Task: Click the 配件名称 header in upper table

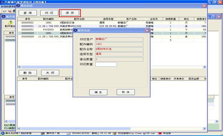Action: point(79,19)
